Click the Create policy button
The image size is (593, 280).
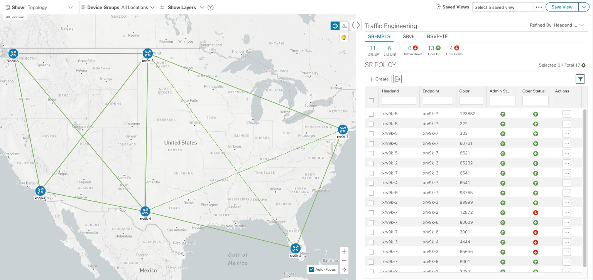(379, 79)
